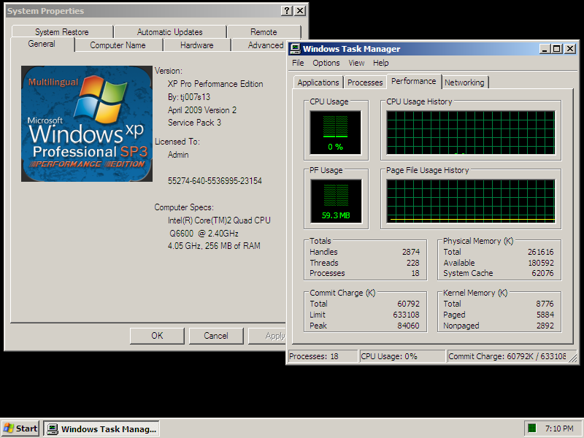Switch to the Networking tab

tap(464, 82)
